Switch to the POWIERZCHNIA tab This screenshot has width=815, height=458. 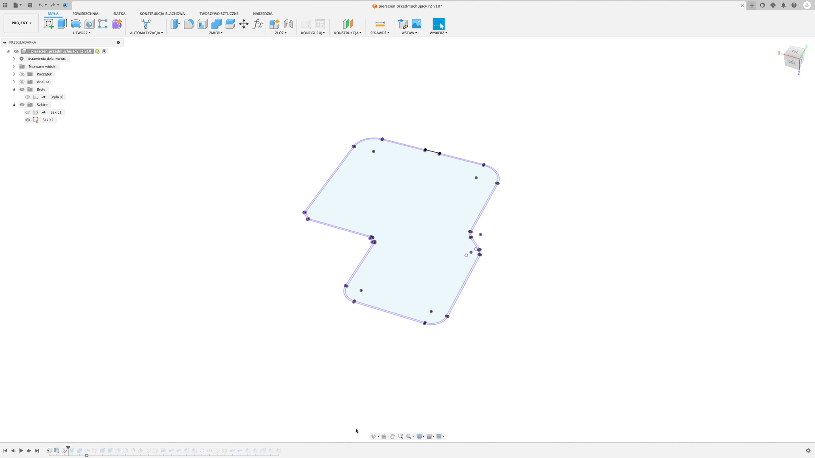coord(85,14)
